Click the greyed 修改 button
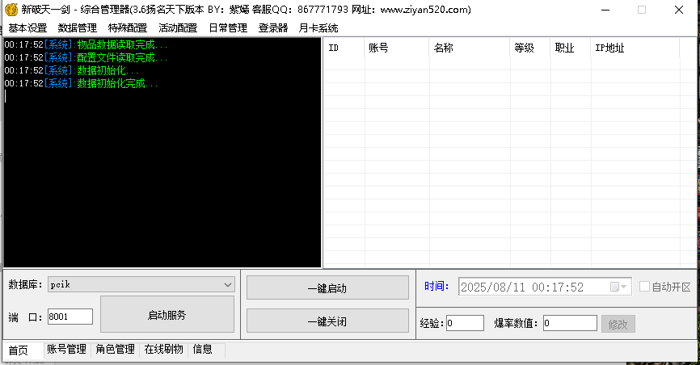Screen dimensions: 700x365 point(618,324)
